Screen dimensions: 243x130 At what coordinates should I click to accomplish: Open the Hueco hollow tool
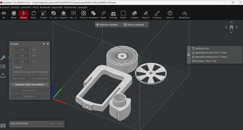pos(124,15)
